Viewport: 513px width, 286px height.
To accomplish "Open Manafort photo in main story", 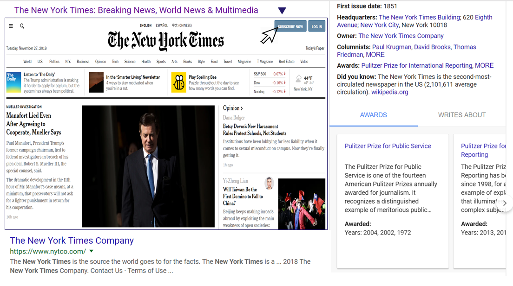I will tap(148, 166).
